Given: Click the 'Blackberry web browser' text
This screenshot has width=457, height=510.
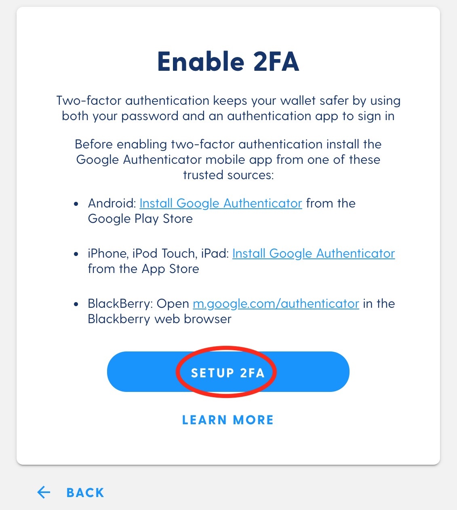Looking at the screenshot, I should [160, 319].
